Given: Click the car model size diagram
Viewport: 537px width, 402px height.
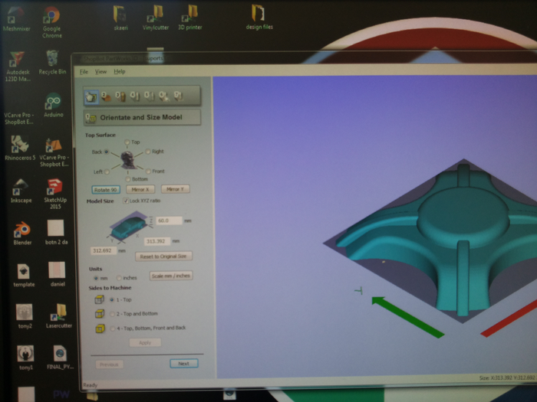Looking at the screenshot, I should (130, 226).
